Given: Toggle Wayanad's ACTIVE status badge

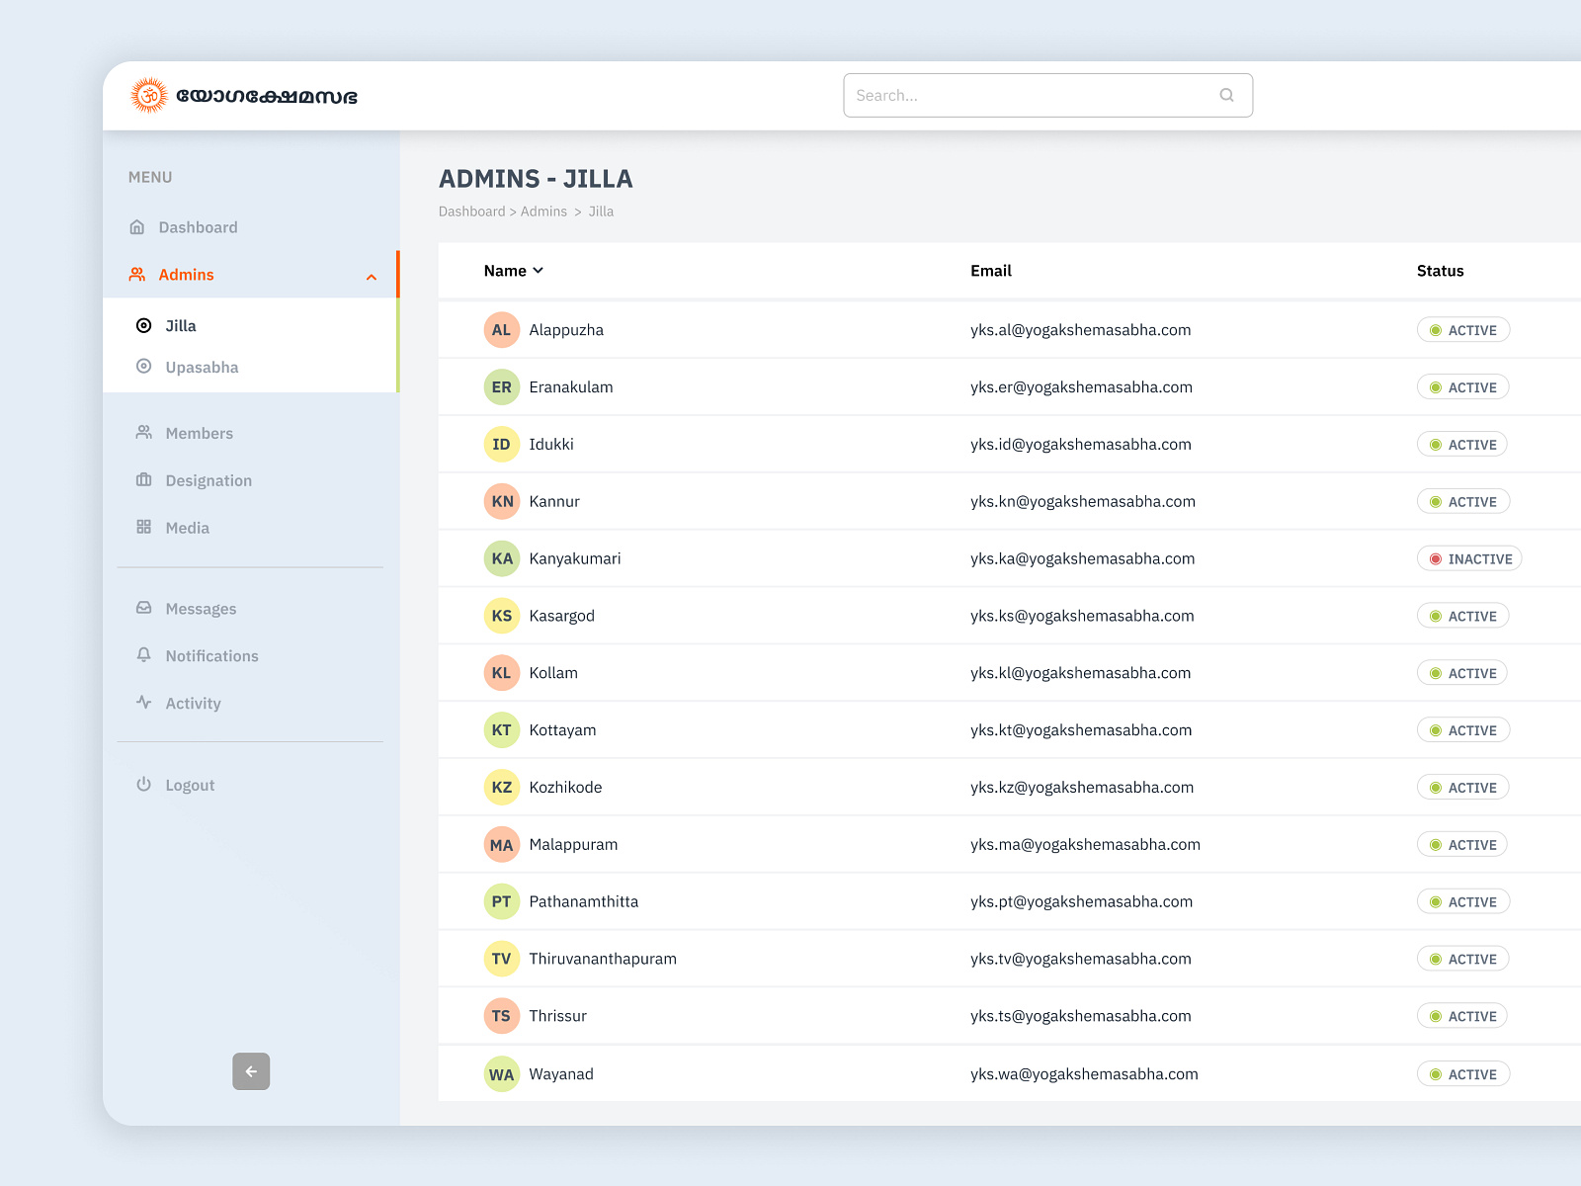Looking at the screenshot, I should coord(1463,1074).
